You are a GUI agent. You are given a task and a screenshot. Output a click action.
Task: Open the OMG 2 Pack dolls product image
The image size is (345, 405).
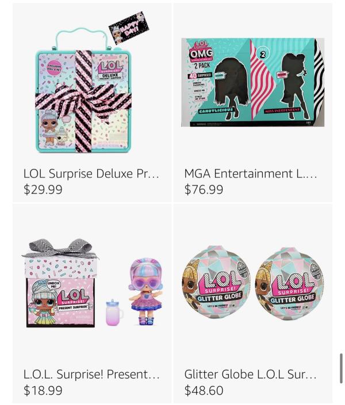click(x=252, y=82)
